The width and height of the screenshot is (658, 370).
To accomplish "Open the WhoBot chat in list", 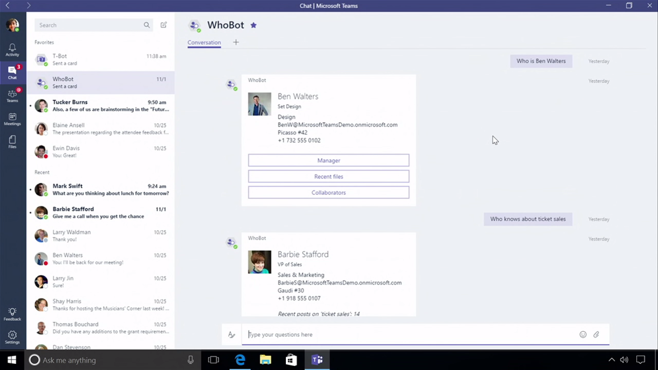I will pyautogui.click(x=100, y=83).
